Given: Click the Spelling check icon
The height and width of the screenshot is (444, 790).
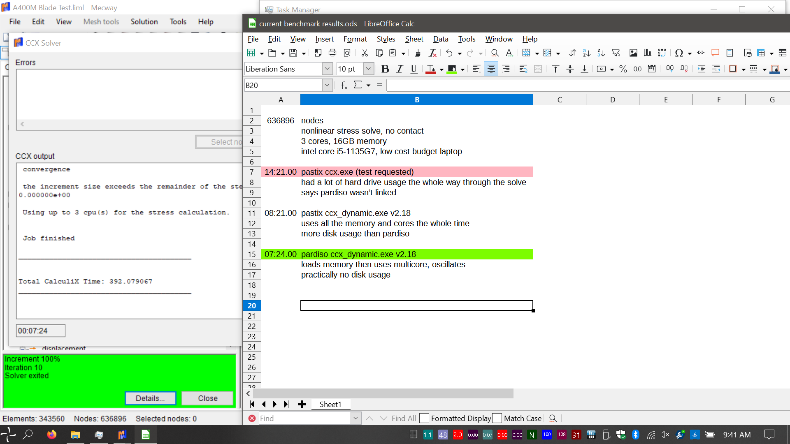Looking at the screenshot, I should tap(509, 53).
